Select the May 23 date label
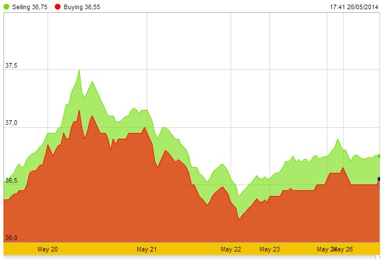Image resolution: width=383 pixels, height=259 pixels. 269,249
